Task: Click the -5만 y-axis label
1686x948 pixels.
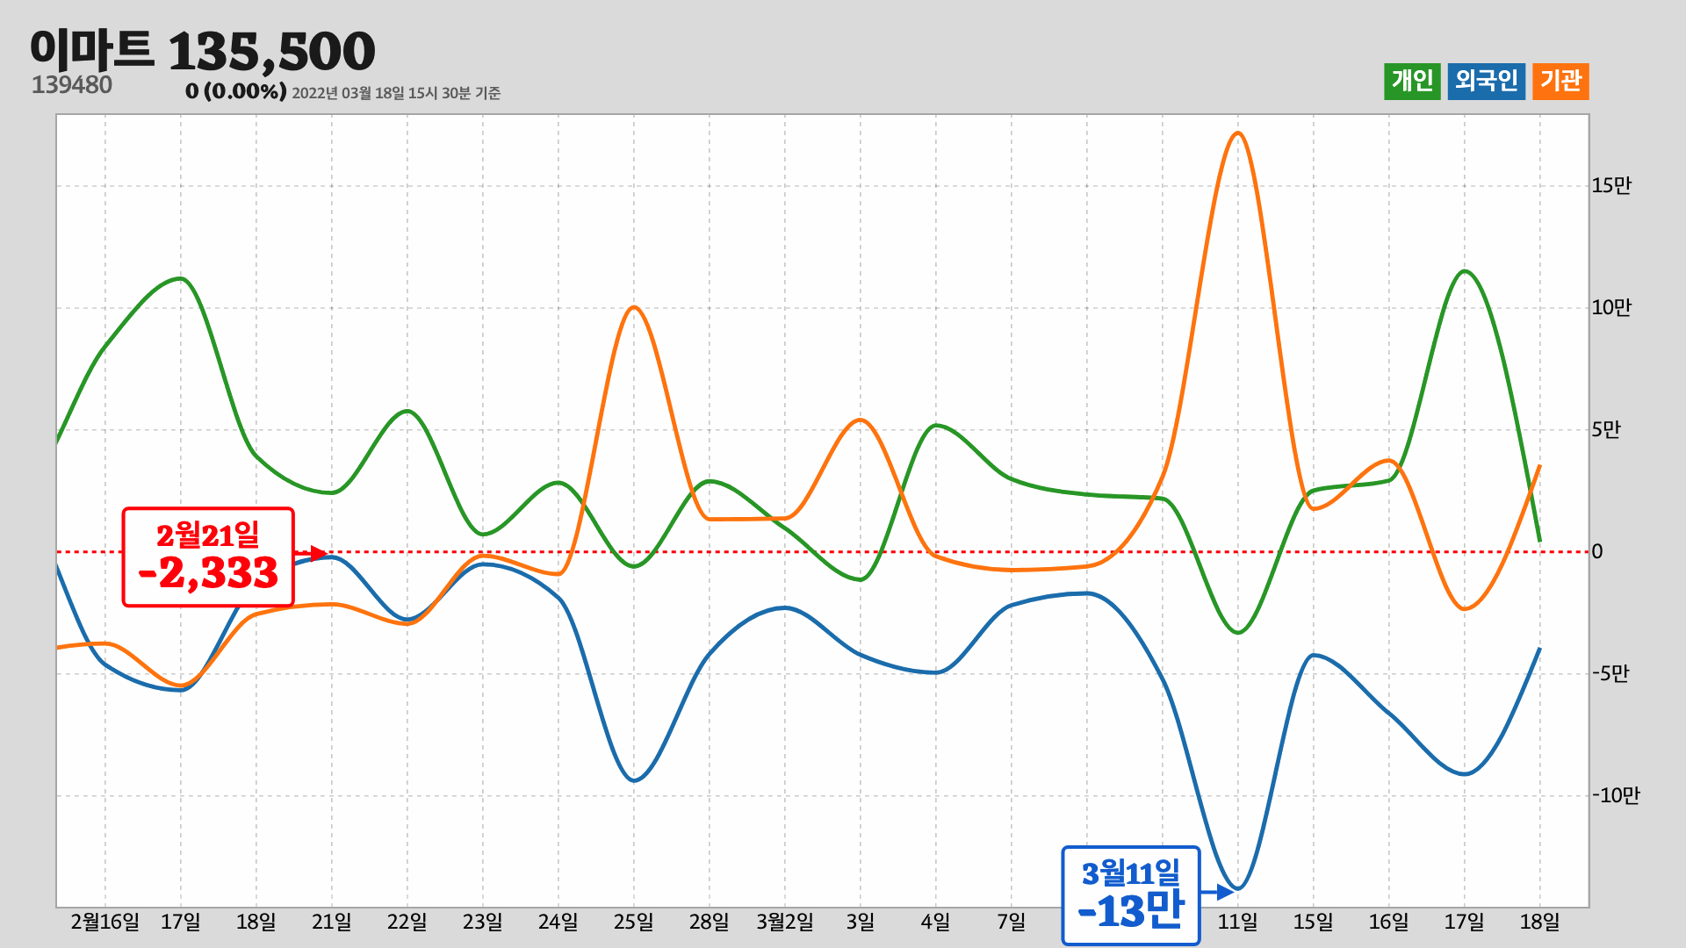Action: 1610,673
